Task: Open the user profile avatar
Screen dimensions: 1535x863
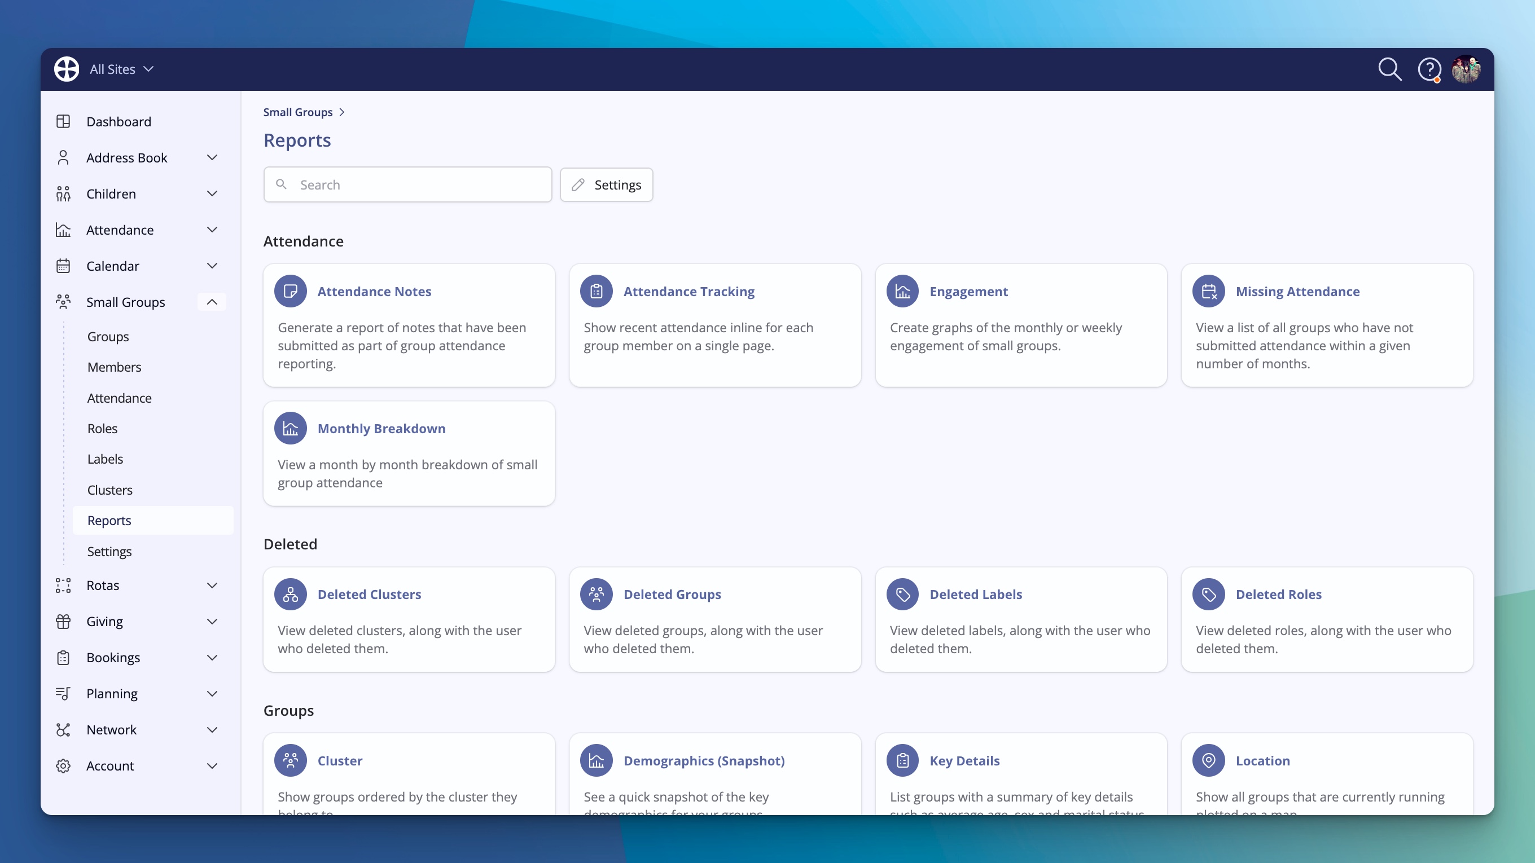Action: tap(1466, 70)
